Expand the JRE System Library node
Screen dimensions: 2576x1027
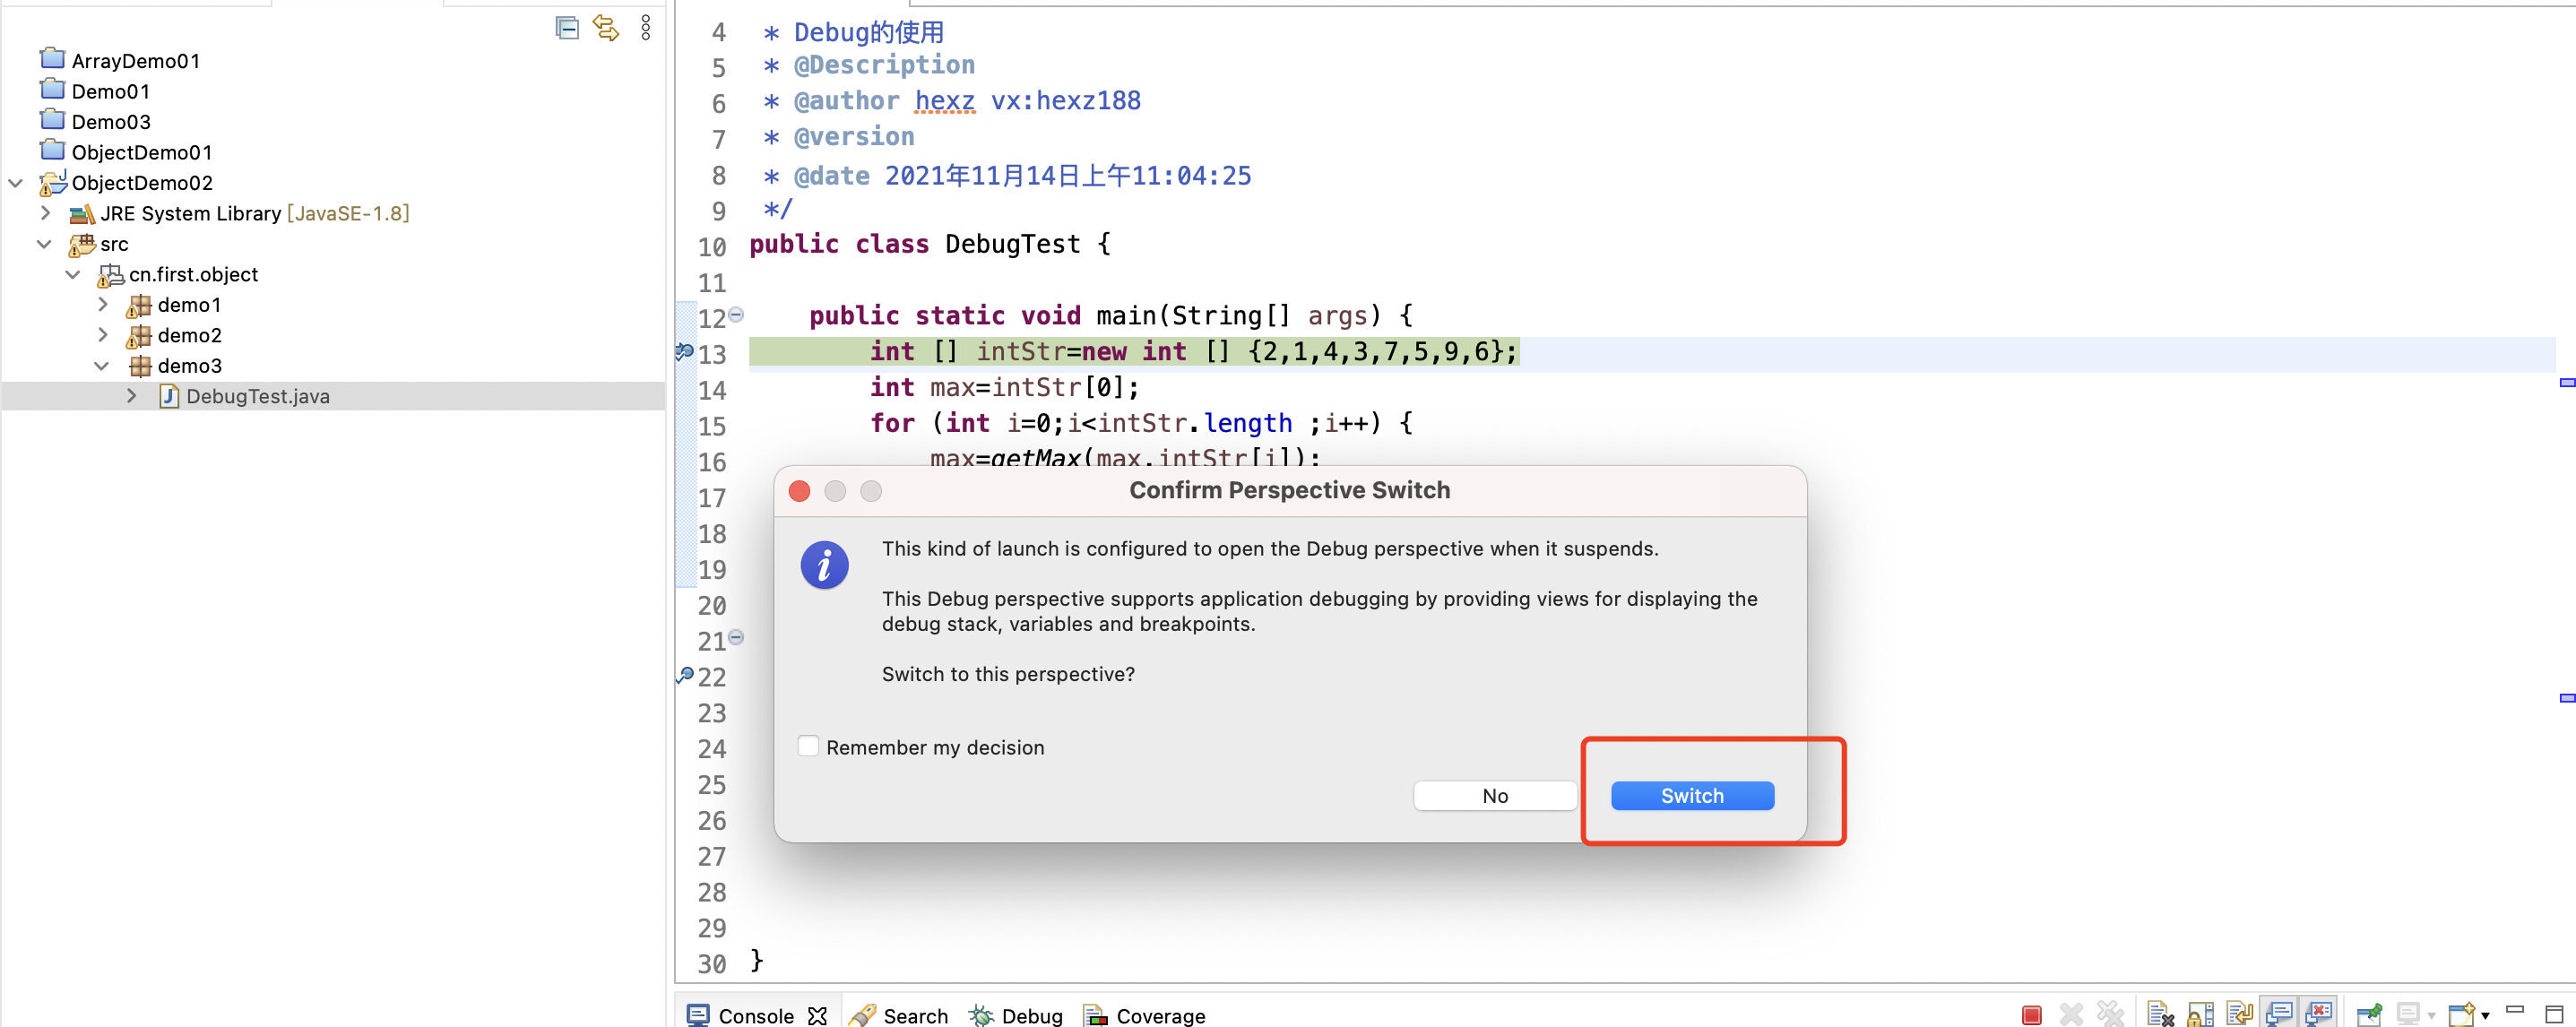point(45,213)
